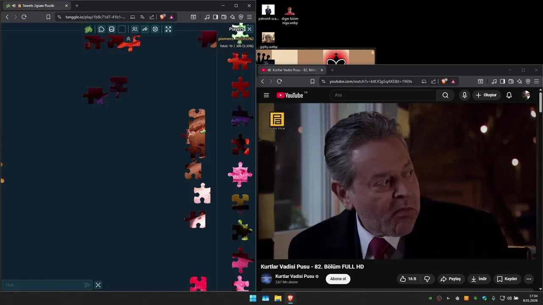Open Brave Rewards triangle in Tanggle window

[x=171, y=17]
